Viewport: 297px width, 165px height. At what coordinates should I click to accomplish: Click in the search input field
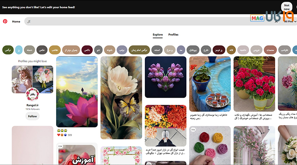click(x=148, y=22)
